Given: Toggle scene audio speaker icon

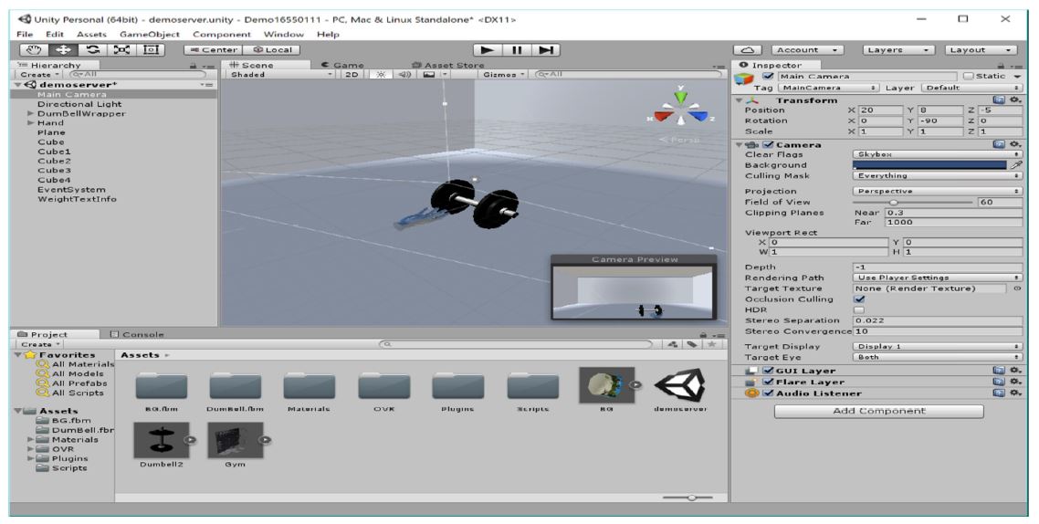Looking at the screenshot, I should (x=404, y=75).
